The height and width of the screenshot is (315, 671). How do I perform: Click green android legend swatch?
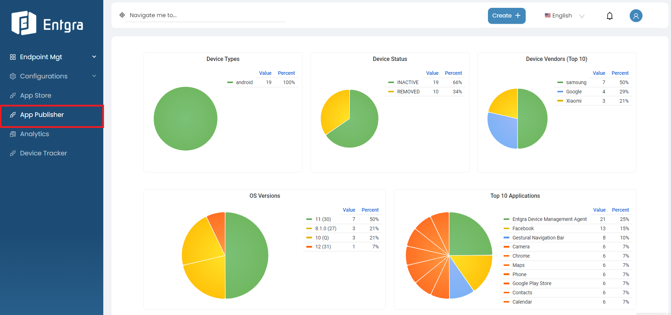pos(230,82)
